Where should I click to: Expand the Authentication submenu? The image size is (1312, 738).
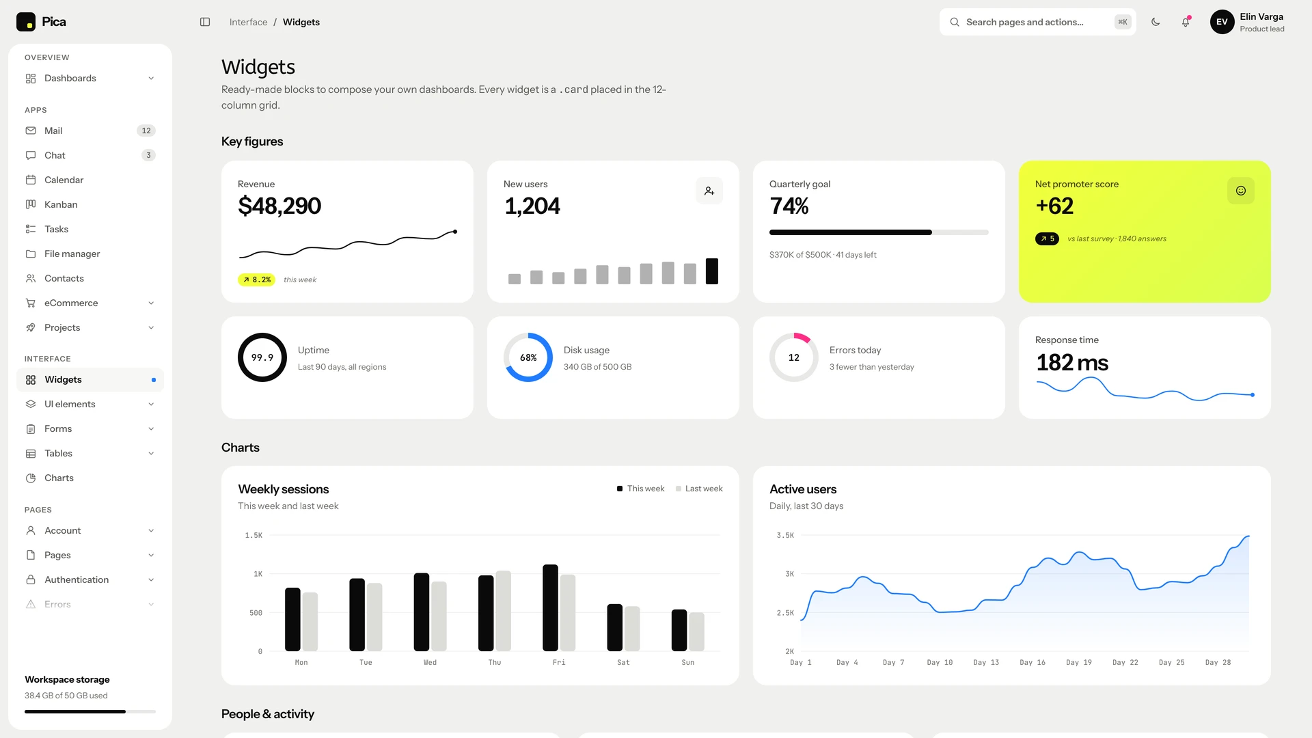point(90,579)
